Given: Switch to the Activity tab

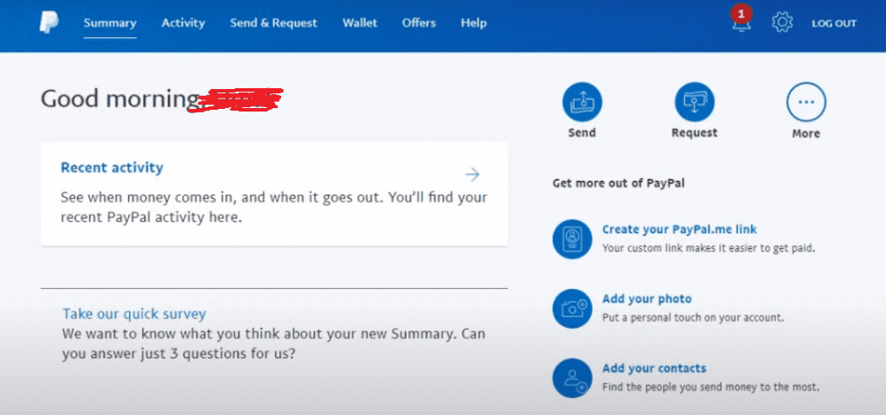Looking at the screenshot, I should [183, 23].
